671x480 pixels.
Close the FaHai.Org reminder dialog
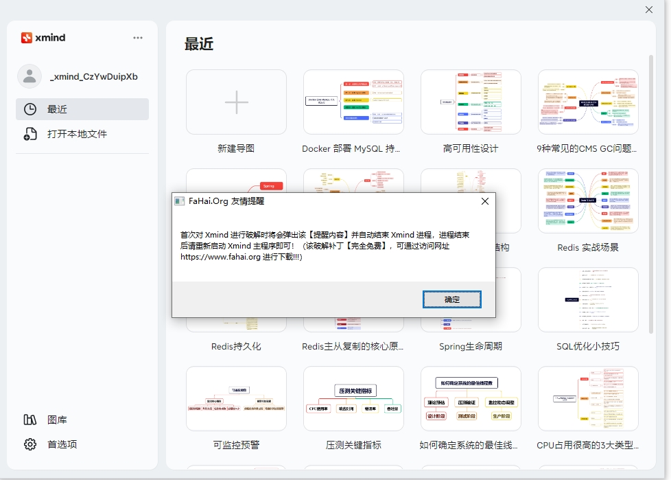(x=485, y=201)
